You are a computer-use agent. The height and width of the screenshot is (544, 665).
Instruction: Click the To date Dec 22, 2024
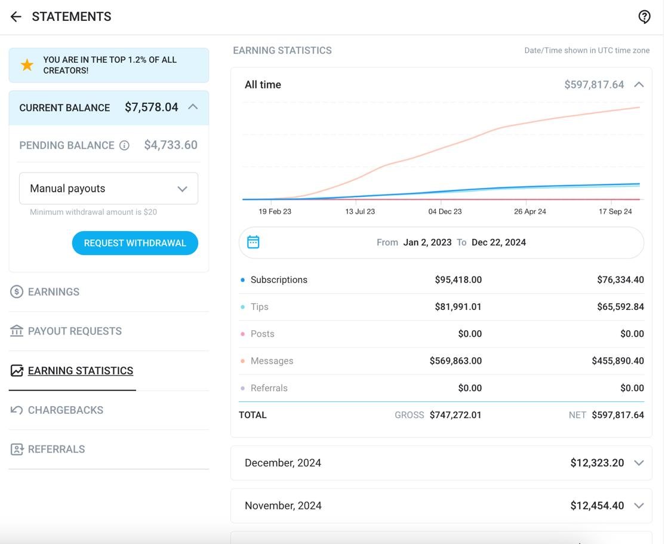[499, 242]
